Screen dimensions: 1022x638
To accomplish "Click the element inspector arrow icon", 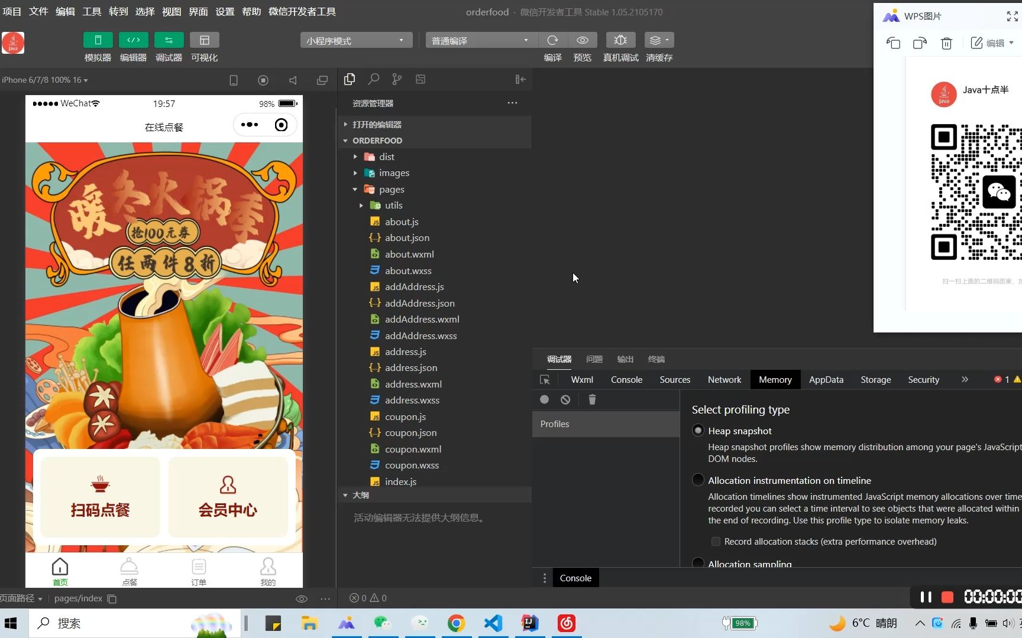I will 545,380.
